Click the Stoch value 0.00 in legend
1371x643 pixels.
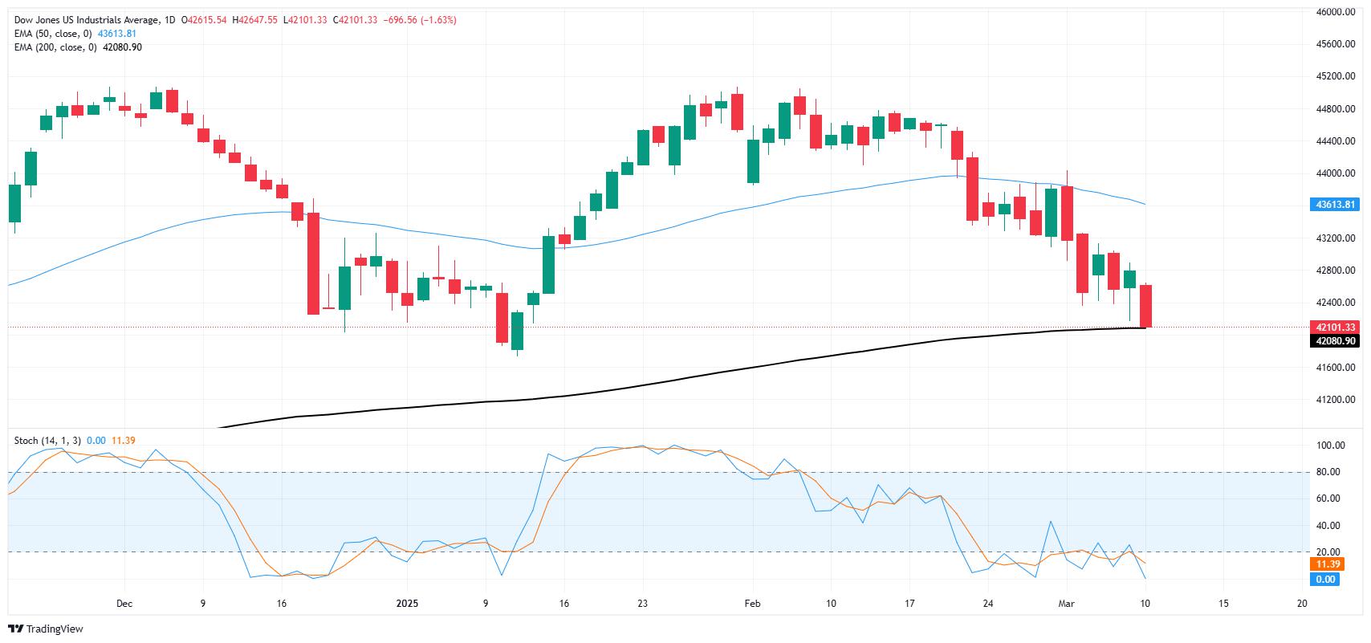tap(95, 440)
